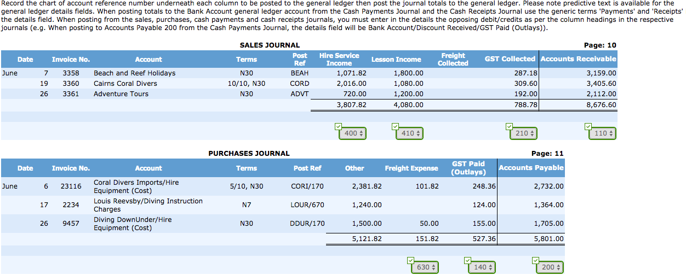Select the Beach and Reef Holidays account
This screenshot has height=275, width=686.
click(x=135, y=73)
